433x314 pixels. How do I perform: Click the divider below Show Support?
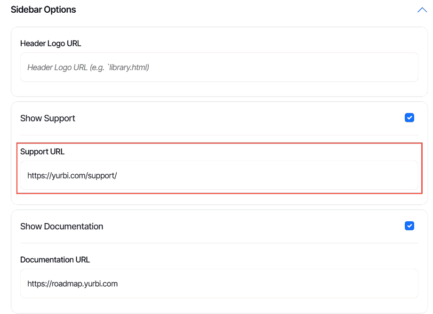click(219, 135)
